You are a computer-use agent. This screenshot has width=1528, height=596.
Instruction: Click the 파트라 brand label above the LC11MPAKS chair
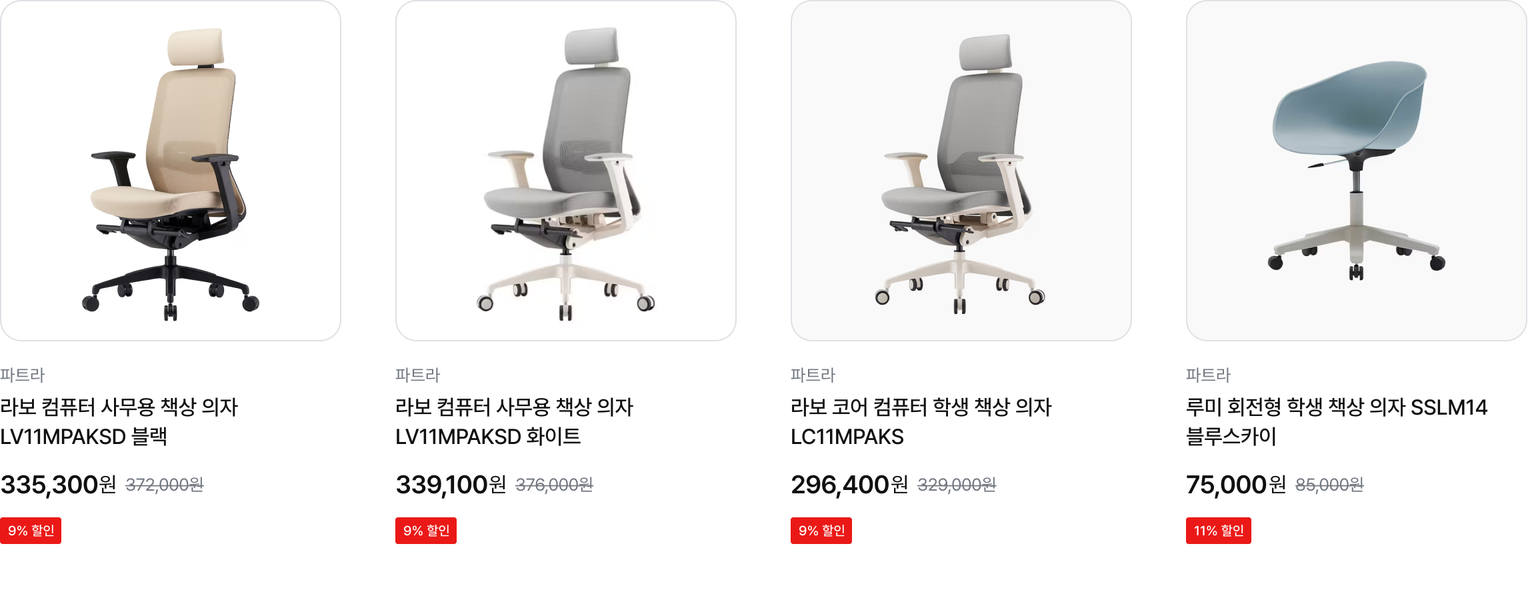pyautogui.click(x=813, y=375)
